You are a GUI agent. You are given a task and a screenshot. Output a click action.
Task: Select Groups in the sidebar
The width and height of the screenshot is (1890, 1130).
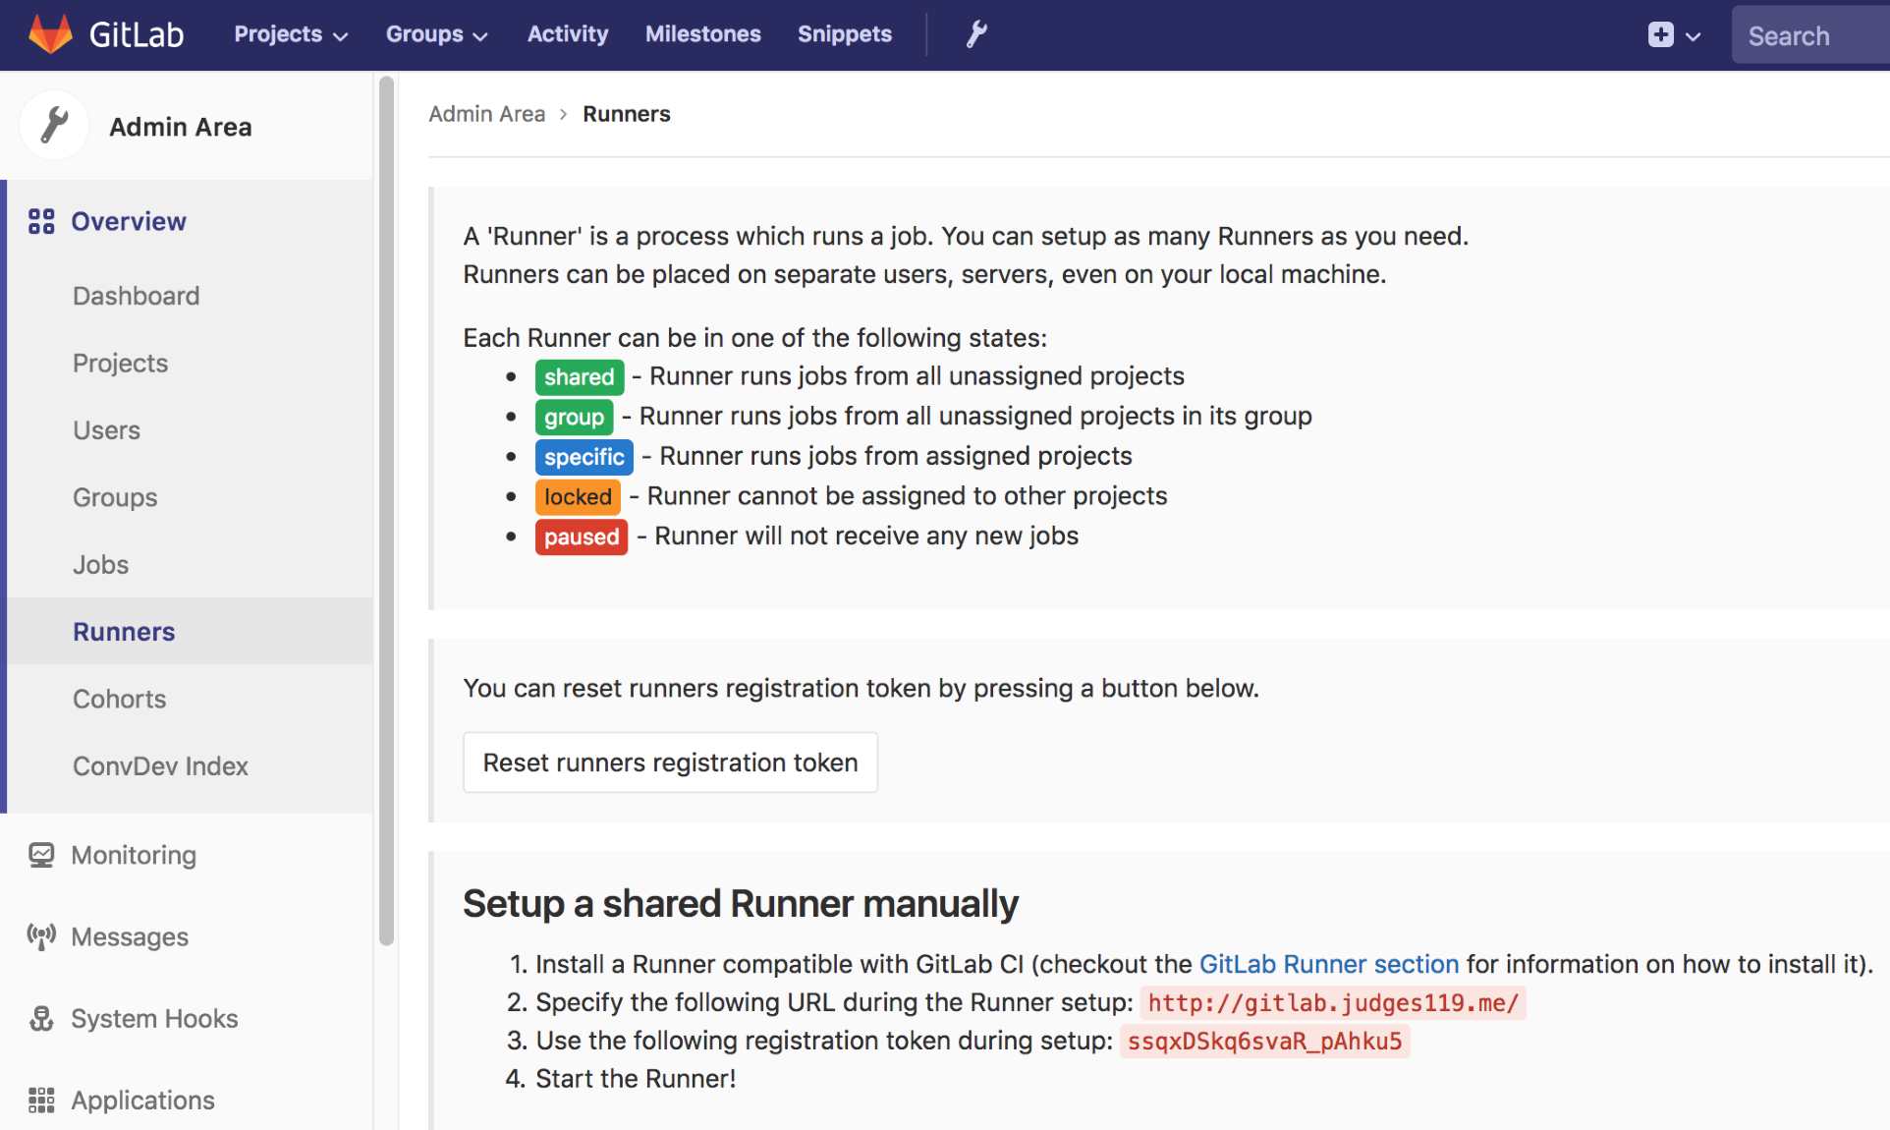115,497
